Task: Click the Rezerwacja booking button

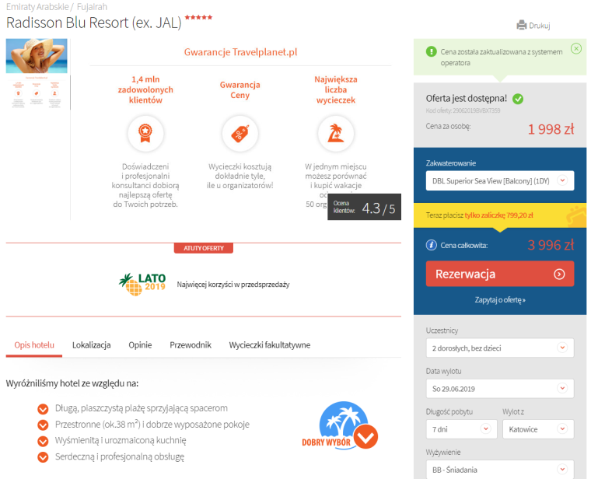Action: pyautogui.click(x=500, y=274)
